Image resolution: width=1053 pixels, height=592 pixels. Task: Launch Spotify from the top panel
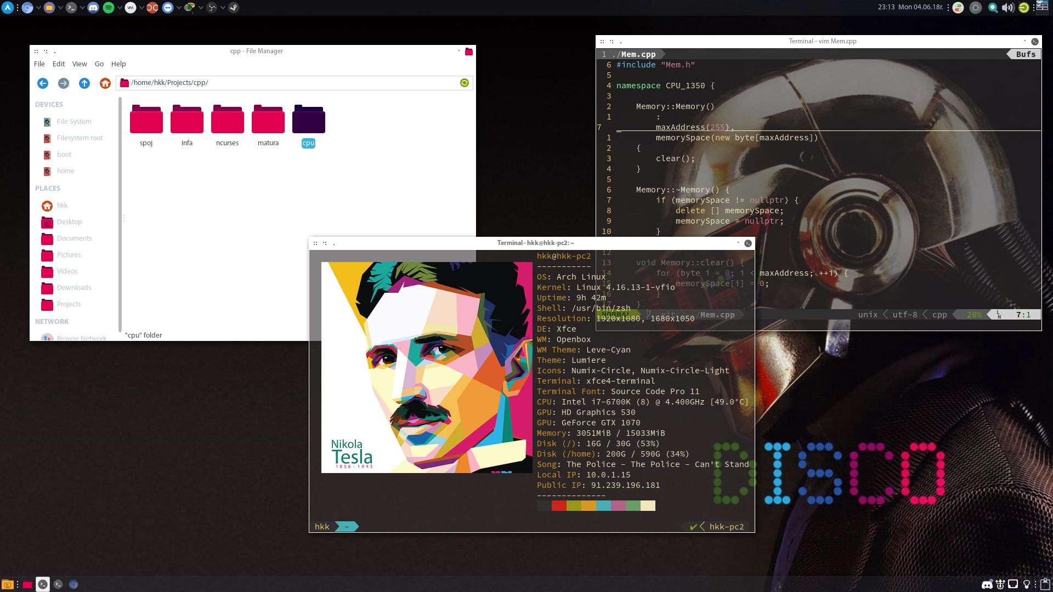coord(109,8)
